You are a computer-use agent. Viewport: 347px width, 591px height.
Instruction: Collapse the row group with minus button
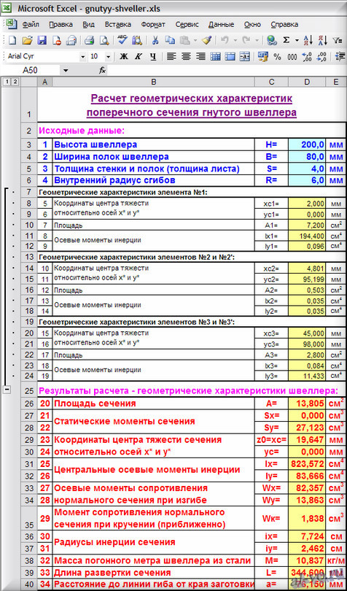[7, 390]
